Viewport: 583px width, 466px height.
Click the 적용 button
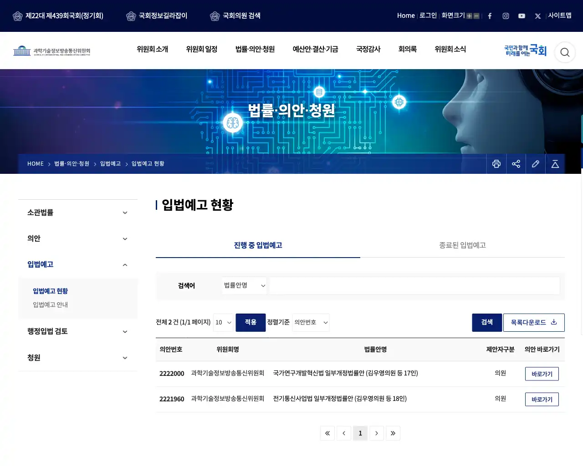[251, 323]
